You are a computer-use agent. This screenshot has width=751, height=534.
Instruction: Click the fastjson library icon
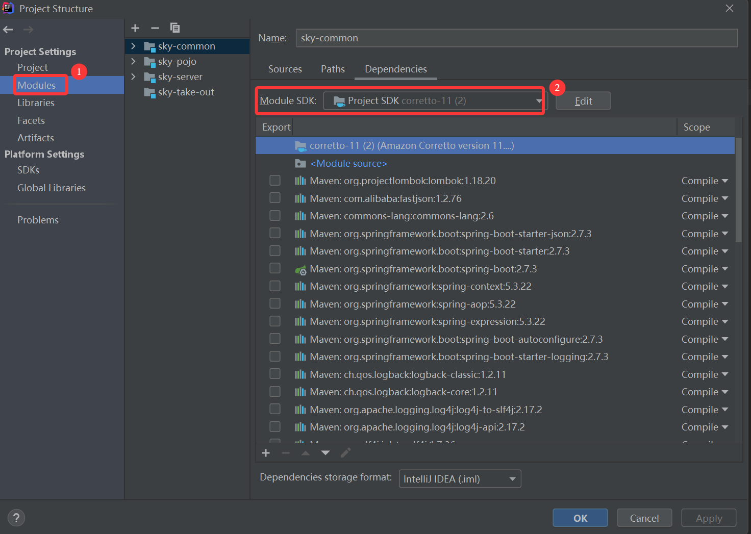[301, 198]
